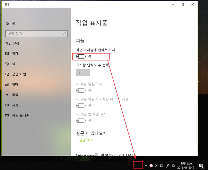The width and height of the screenshot is (208, 170).
Task: Click the 작업 표시줄 page title
Action: [92, 23]
